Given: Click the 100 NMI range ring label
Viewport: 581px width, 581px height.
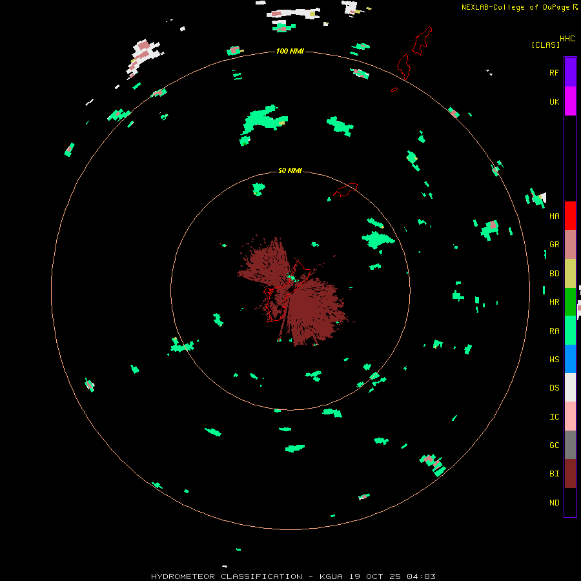Looking at the screenshot, I should point(290,51).
